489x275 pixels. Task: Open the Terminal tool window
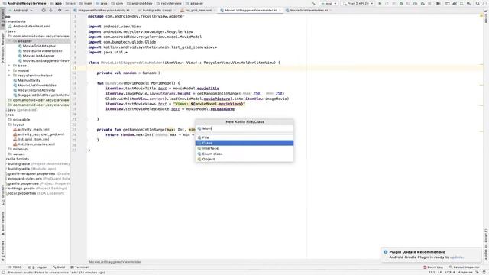79,267
